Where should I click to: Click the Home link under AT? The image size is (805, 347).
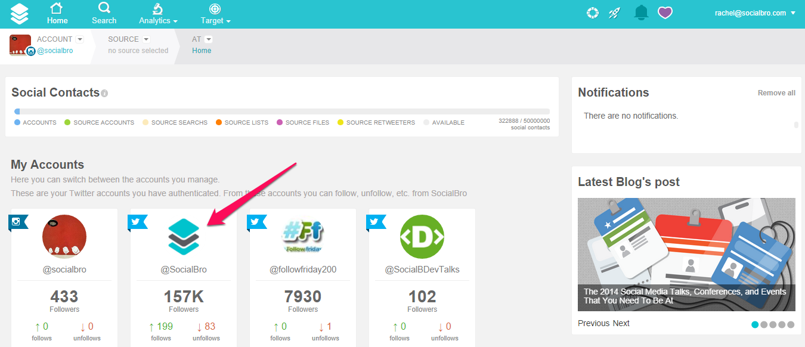[x=202, y=51]
